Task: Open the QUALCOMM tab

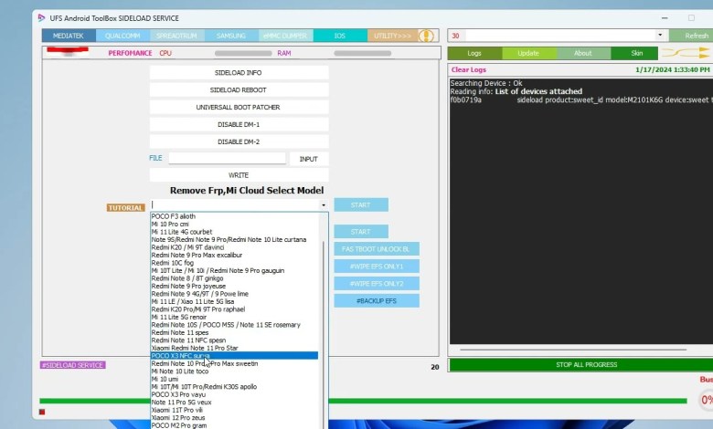Action: coord(122,36)
